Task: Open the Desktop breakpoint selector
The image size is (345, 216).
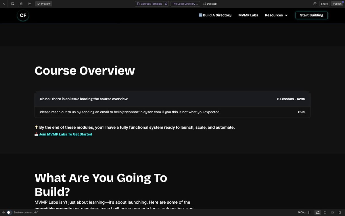Action: [210, 4]
